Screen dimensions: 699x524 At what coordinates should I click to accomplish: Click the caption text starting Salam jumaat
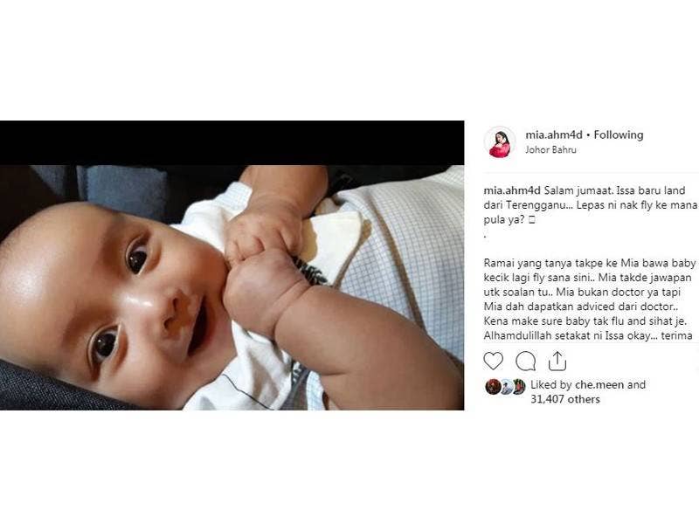click(x=591, y=205)
